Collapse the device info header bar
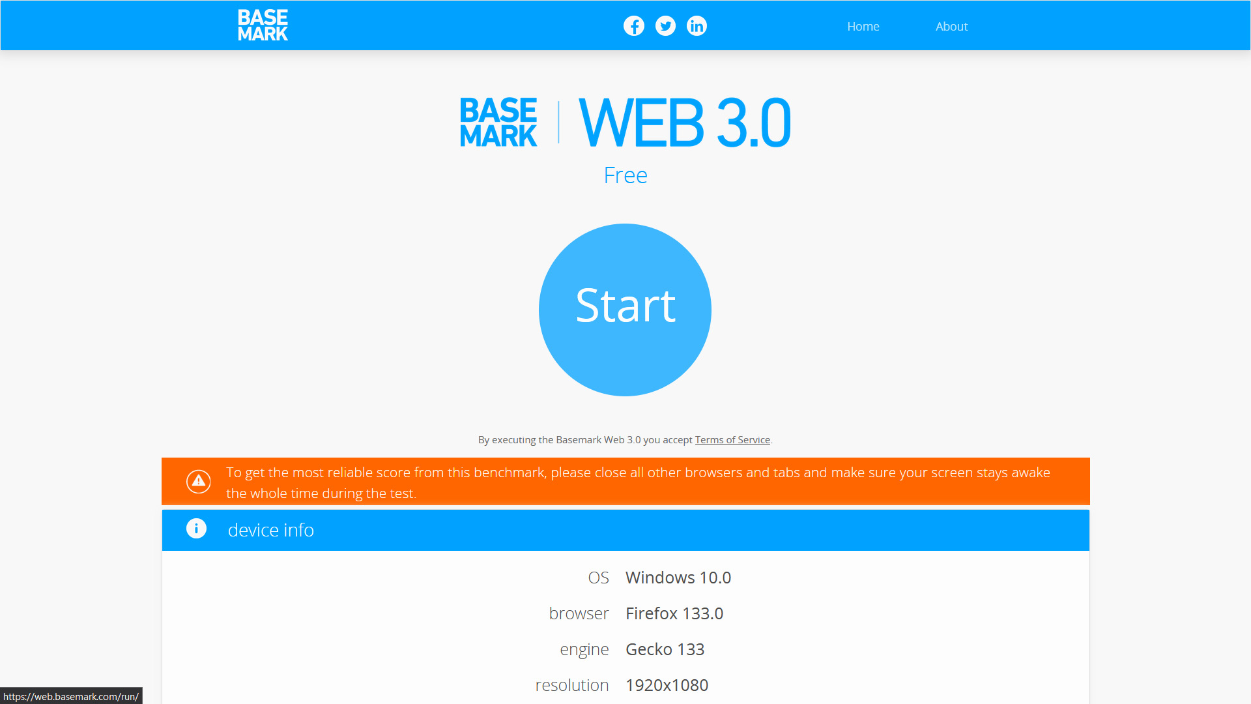This screenshot has height=704, width=1251. coord(625,530)
